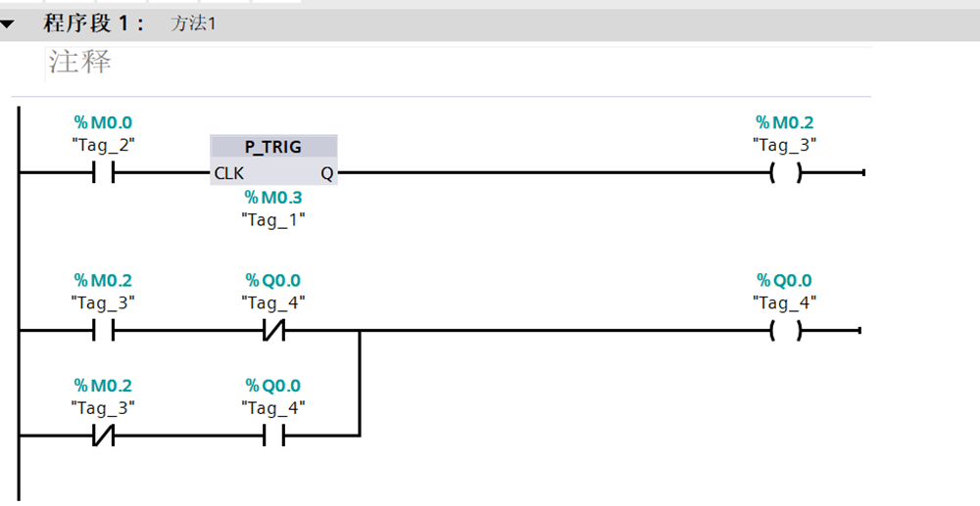
Task: Click the 方法1 network title text
Action: 193,24
